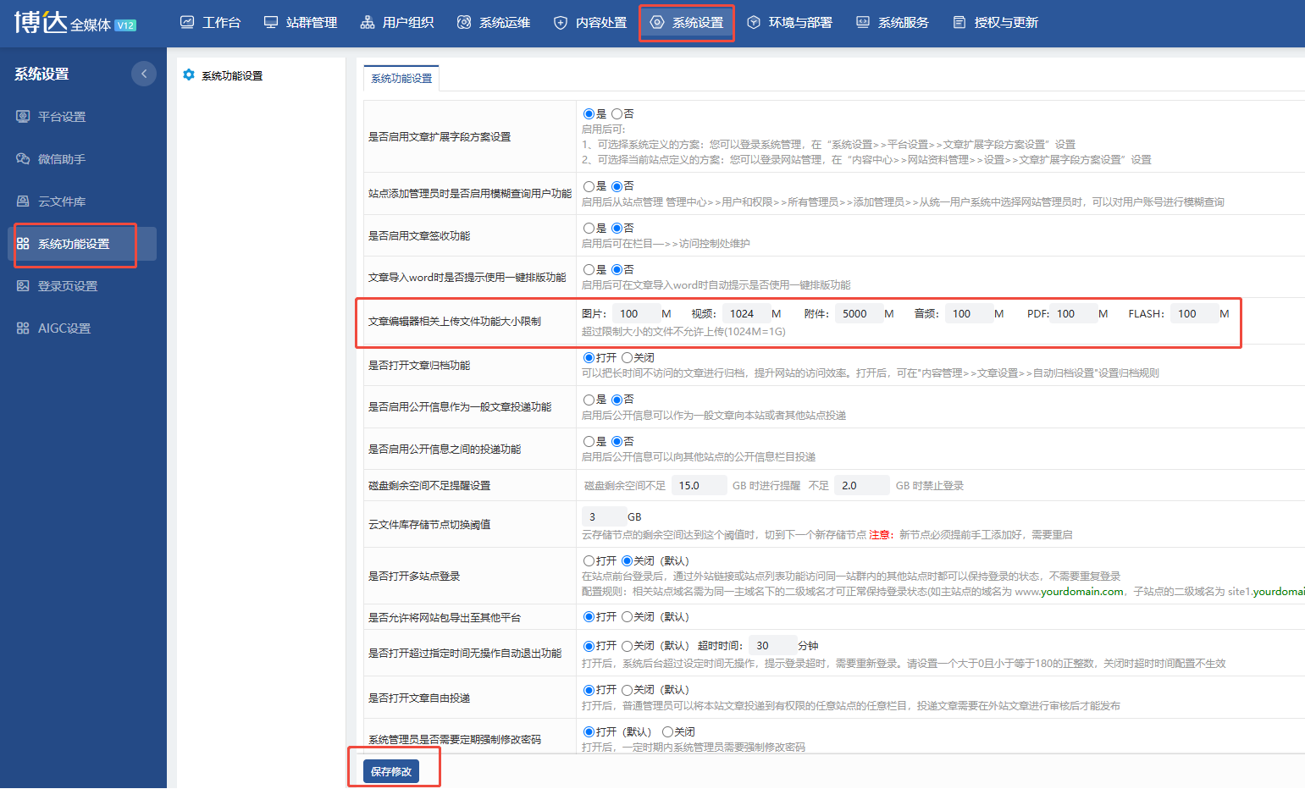
Task: Click the 工作台 icon in top navigation
Action: point(187,22)
